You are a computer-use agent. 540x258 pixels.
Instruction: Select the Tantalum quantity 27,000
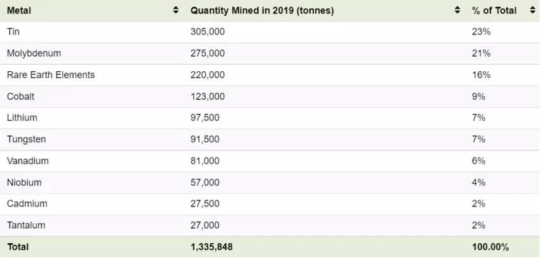tap(205, 226)
